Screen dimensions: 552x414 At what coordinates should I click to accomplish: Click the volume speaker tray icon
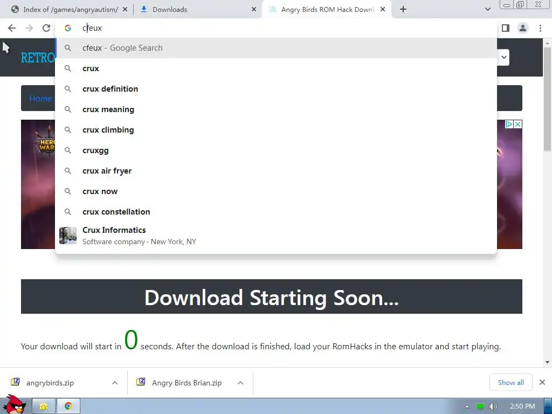point(493,406)
